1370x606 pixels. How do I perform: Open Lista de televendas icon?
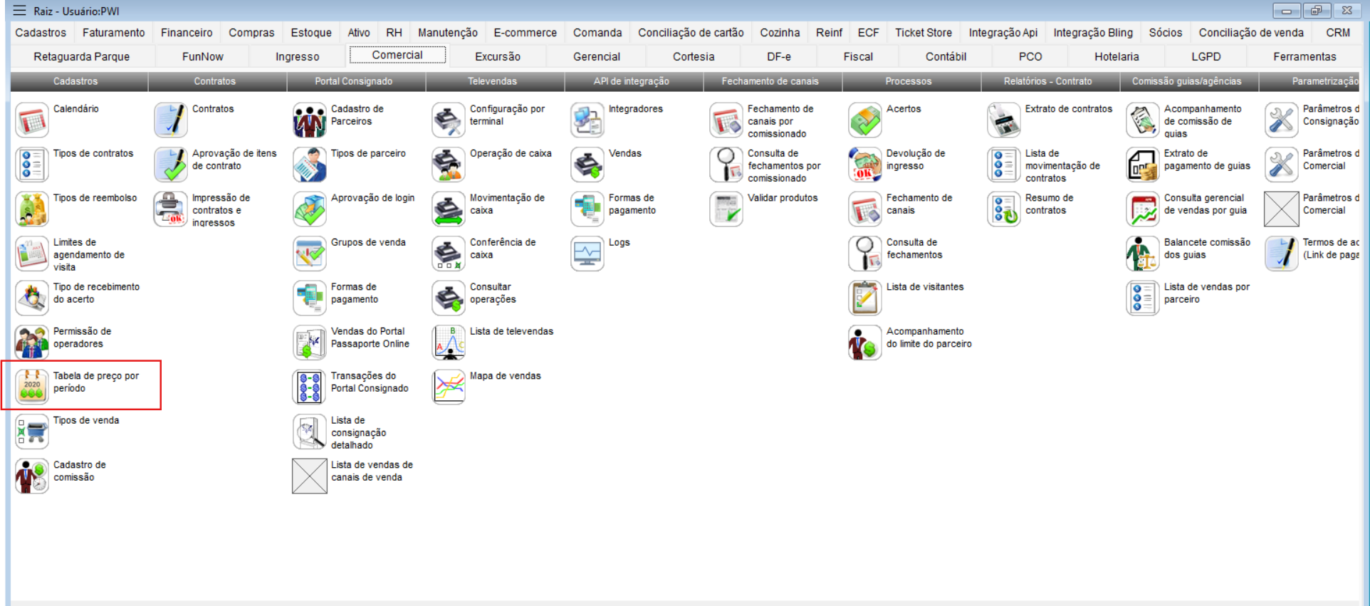(449, 343)
